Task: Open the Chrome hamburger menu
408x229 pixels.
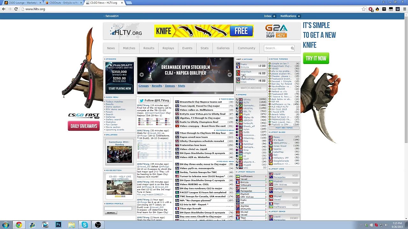Action: coord(404,9)
